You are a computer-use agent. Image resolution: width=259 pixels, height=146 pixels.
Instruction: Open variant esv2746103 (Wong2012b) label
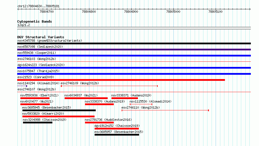[37, 59]
